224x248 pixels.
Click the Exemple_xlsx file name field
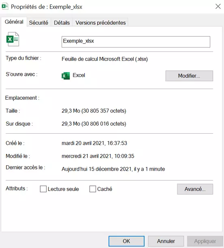point(136,42)
